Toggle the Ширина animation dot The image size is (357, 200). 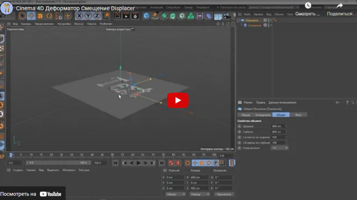[x=239, y=126]
